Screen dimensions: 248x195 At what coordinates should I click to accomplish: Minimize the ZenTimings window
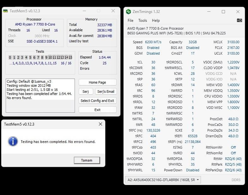point(209,12)
